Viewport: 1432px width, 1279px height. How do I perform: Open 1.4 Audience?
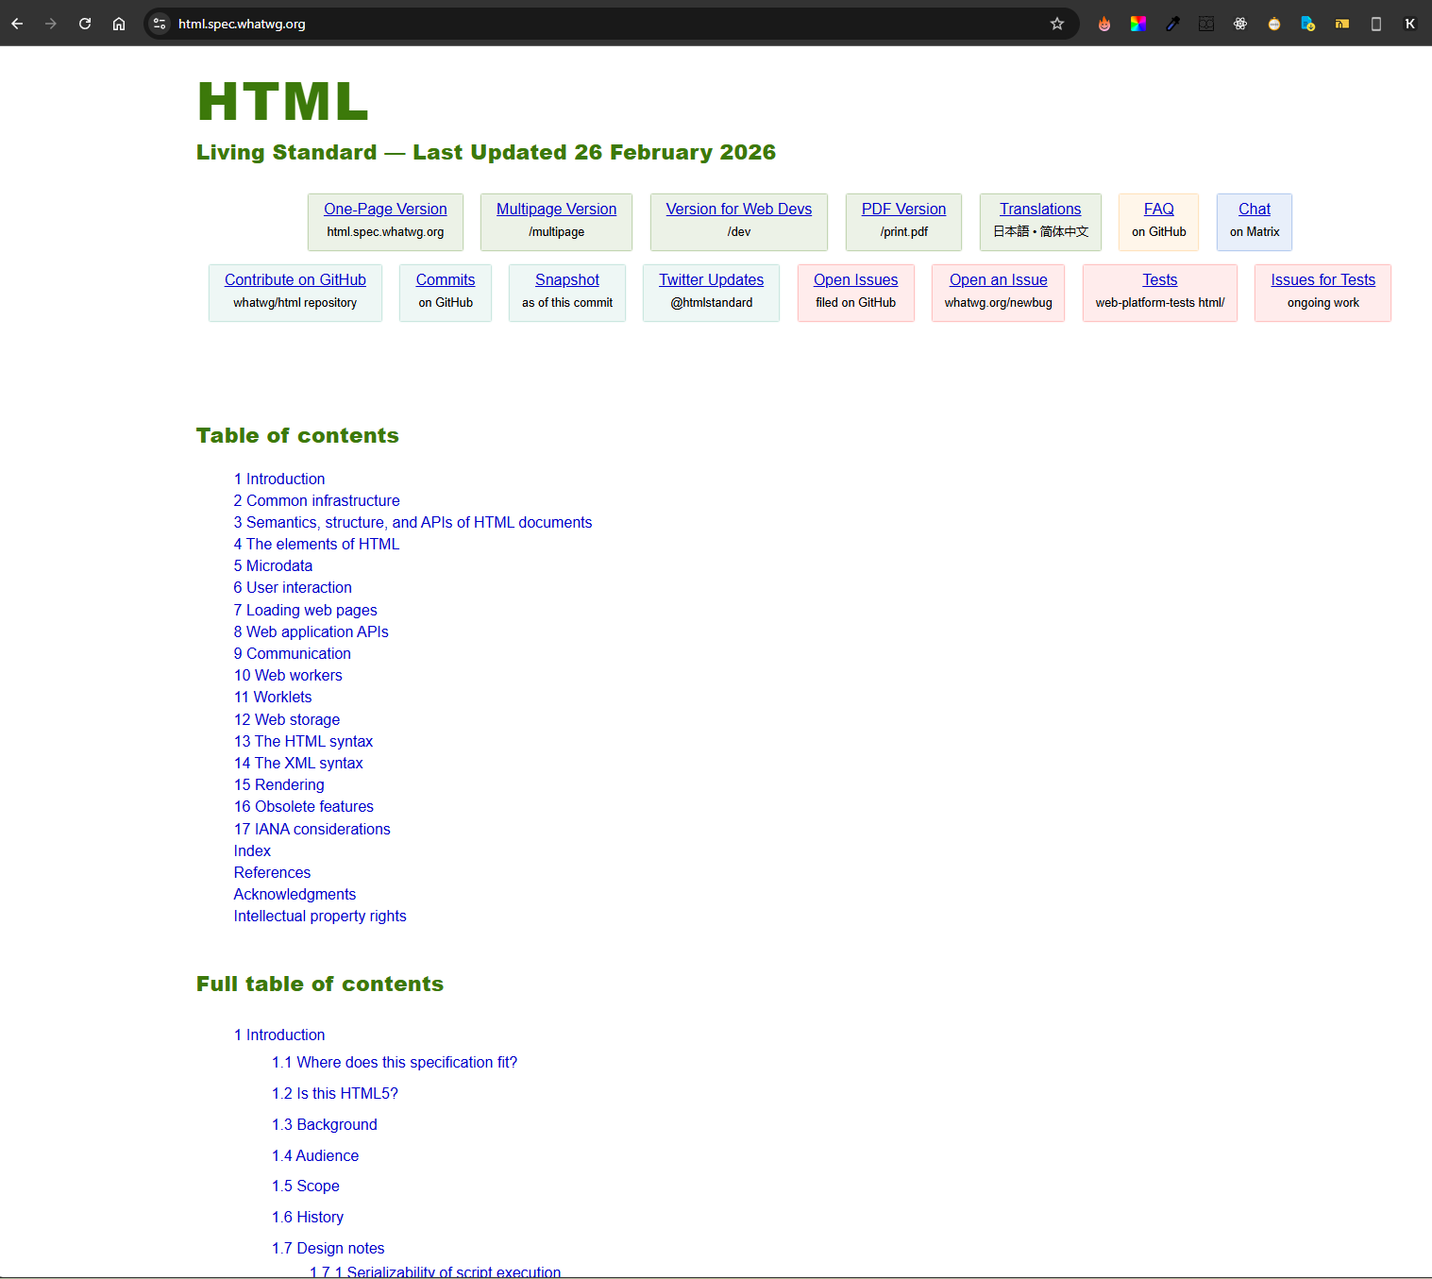click(x=315, y=1155)
